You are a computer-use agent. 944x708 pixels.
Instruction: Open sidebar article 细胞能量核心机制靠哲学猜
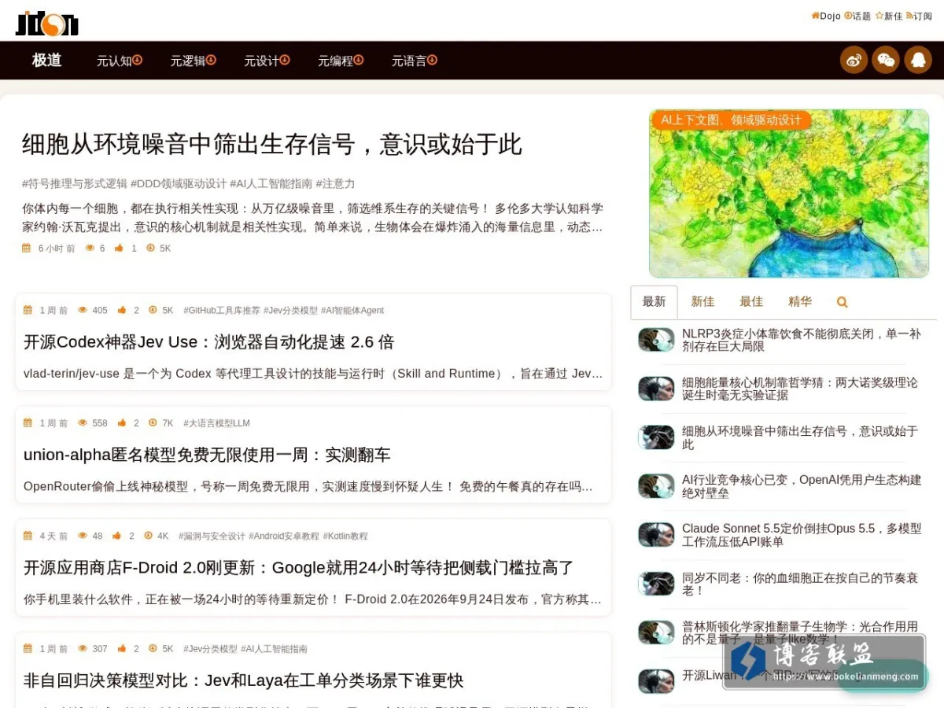[x=799, y=389]
